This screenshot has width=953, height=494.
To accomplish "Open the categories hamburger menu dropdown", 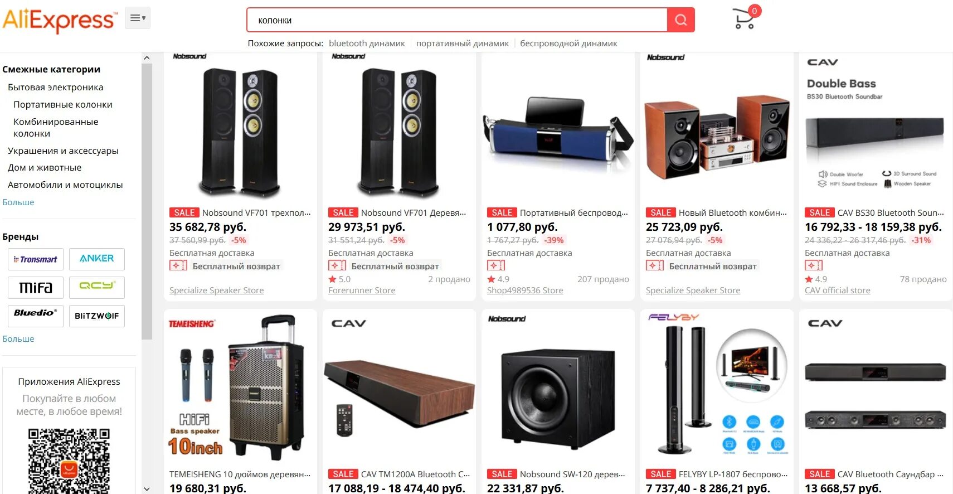I will [138, 18].
